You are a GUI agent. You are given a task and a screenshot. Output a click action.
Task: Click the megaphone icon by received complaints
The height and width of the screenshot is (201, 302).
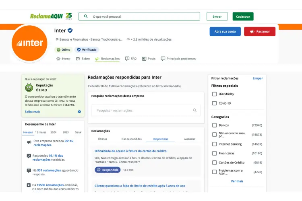click(x=29, y=142)
